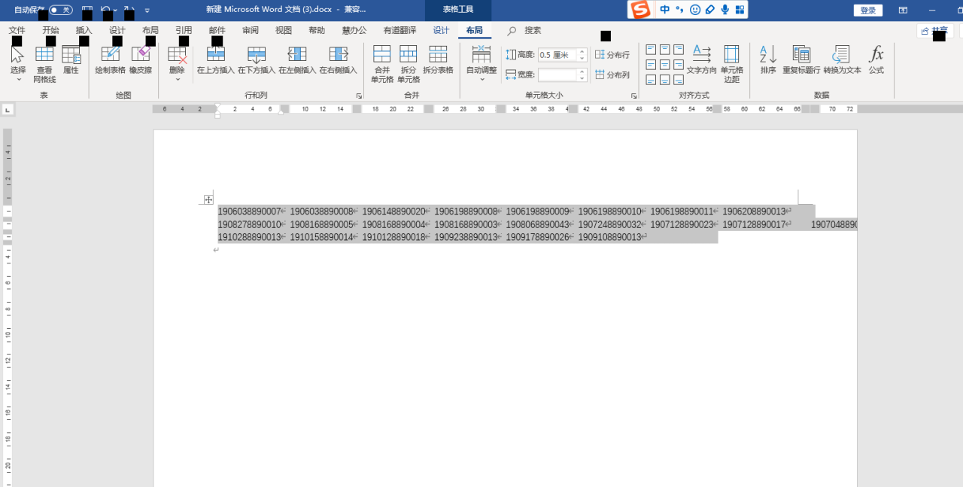Open the 删除 delete menu
Viewport: 963px width, 487px height.
(177, 62)
